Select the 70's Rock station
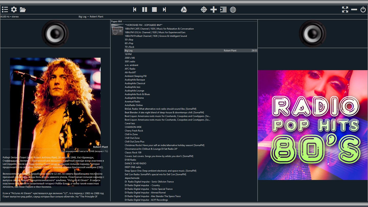368x207 pixels. pos(129,47)
